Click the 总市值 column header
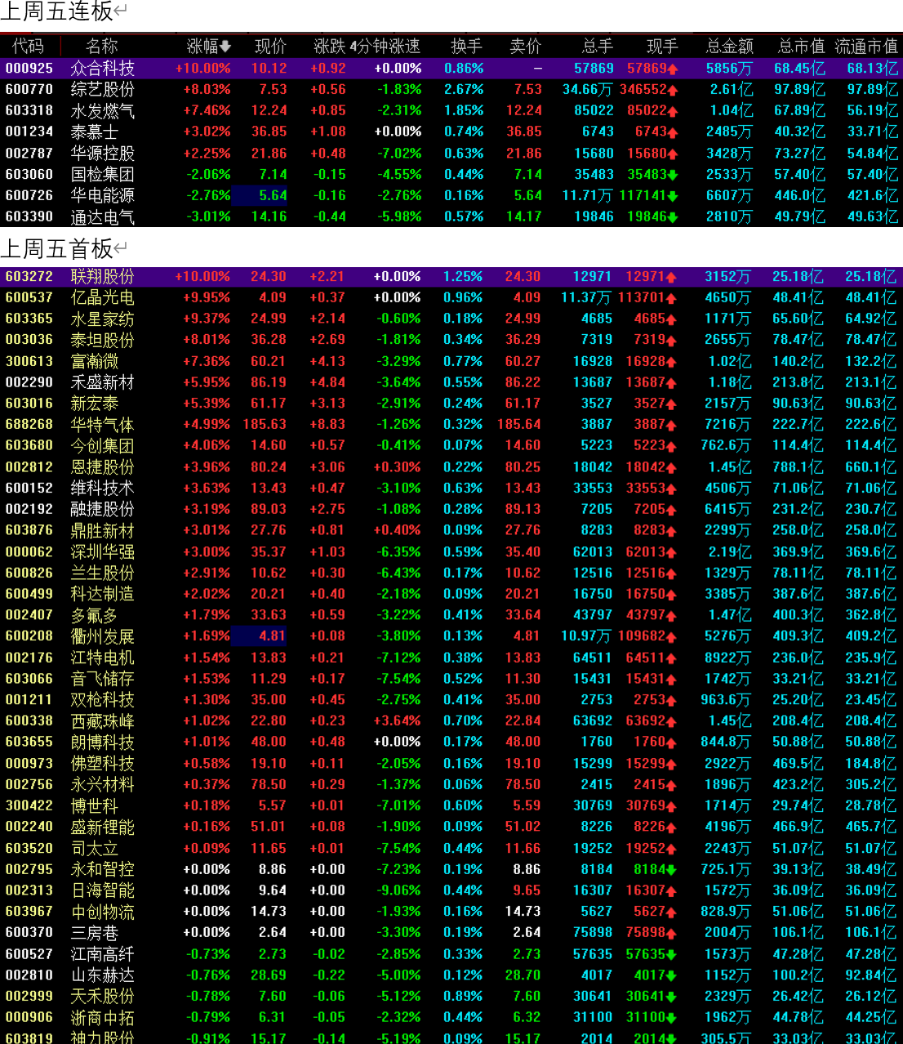 pyautogui.click(x=801, y=47)
